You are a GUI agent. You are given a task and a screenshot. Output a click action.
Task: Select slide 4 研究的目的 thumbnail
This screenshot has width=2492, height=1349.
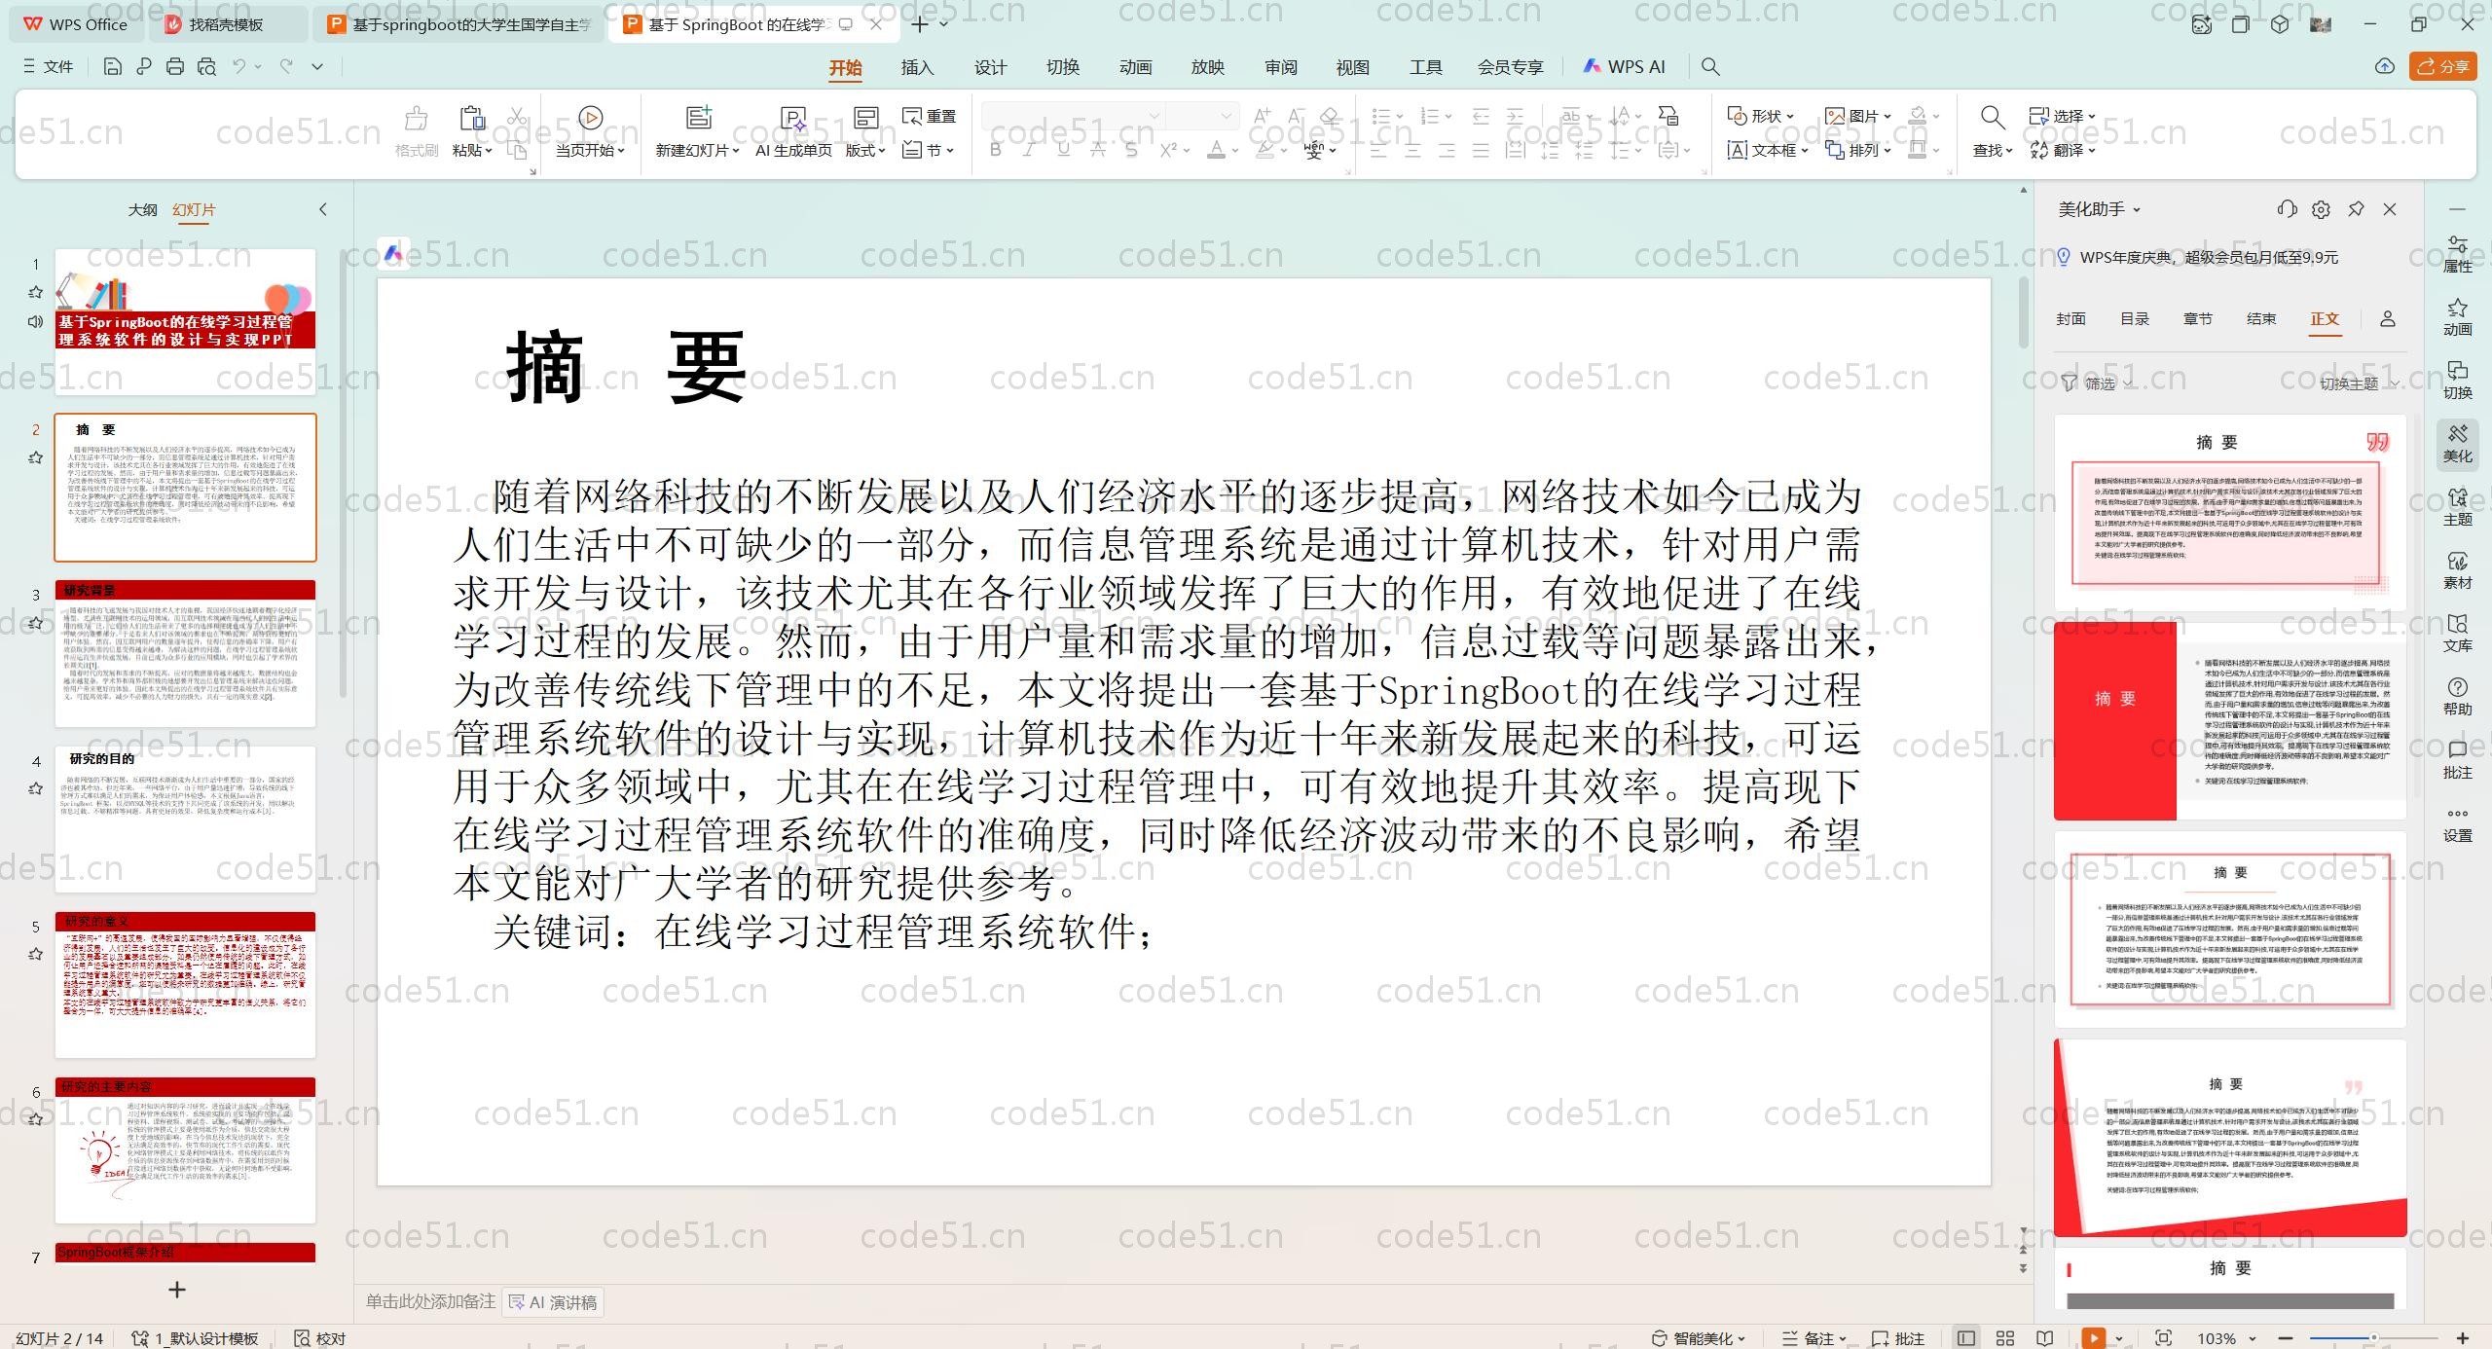pos(185,819)
